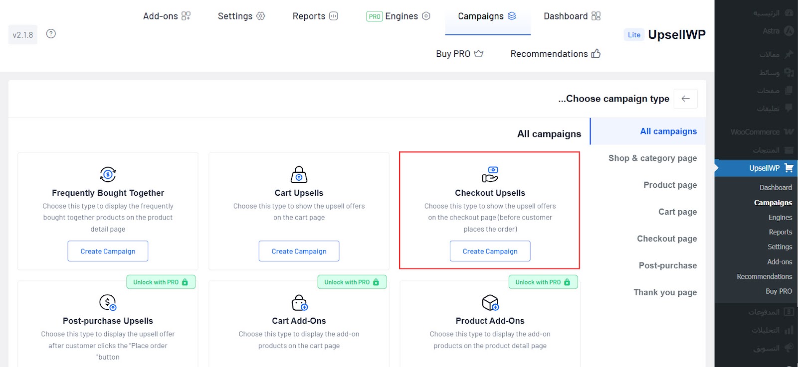This screenshot has height=367, width=798.
Task: Click Unlock with PRO on Product Add-Ons
Action: coord(543,282)
